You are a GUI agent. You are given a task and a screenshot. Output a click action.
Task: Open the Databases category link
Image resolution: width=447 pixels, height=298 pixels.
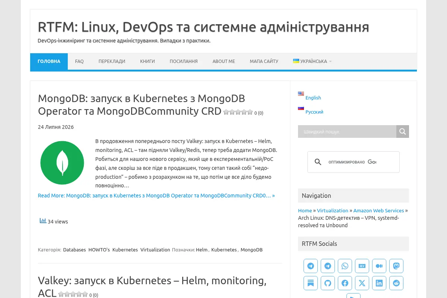pos(74,250)
